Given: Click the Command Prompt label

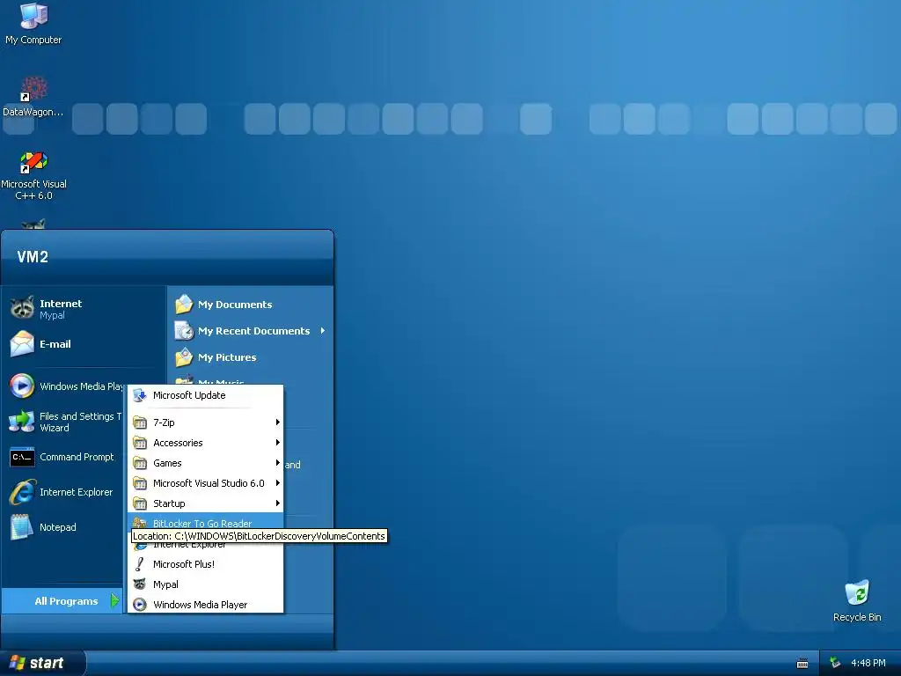Looking at the screenshot, I should pyautogui.click(x=77, y=457).
